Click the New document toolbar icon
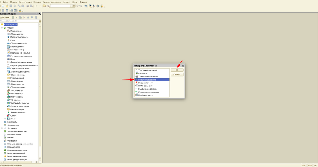The image size is (318, 167). 3,6
